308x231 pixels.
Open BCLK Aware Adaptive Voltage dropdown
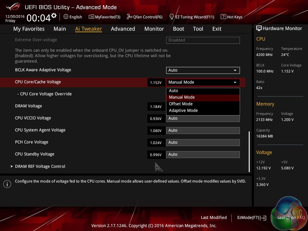[x=203, y=70]
